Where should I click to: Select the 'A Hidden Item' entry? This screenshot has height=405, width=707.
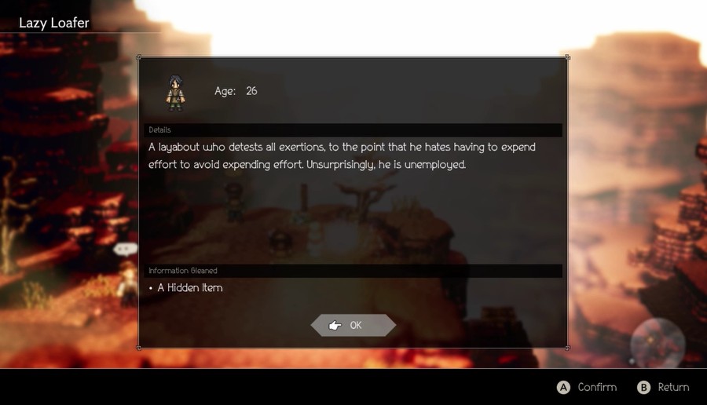190,288
